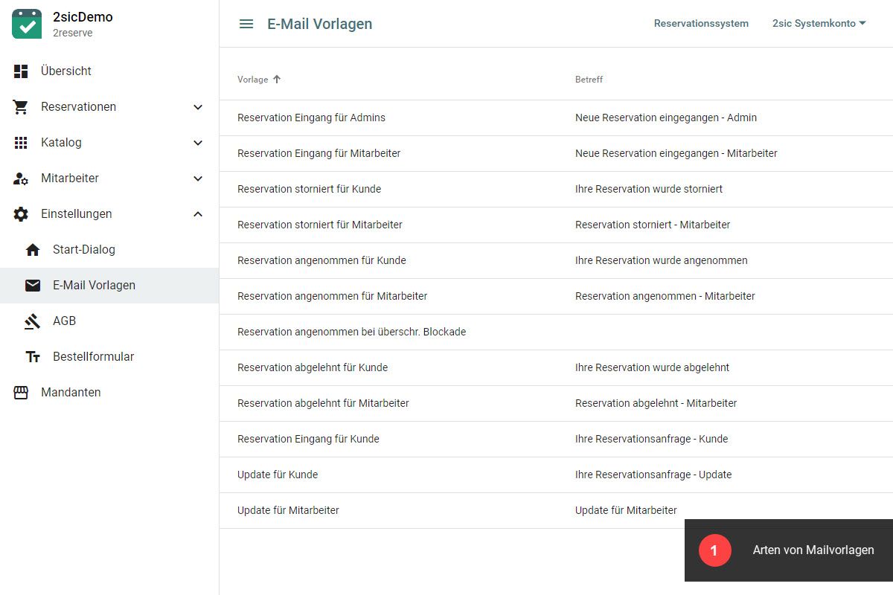Toggle the hamburger menu icon
Screen dimensions: 893x595
click(246, 24)
